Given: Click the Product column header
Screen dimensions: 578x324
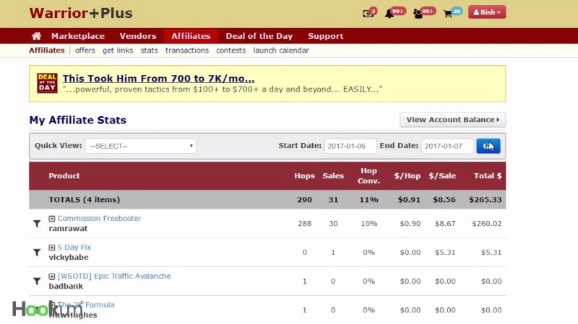Looking at the screenshot, I should coord(64,175).
